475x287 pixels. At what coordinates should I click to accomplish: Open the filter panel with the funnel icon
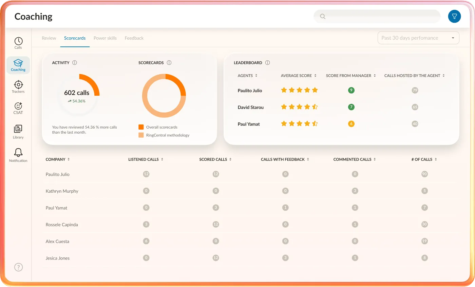[454, 16]
